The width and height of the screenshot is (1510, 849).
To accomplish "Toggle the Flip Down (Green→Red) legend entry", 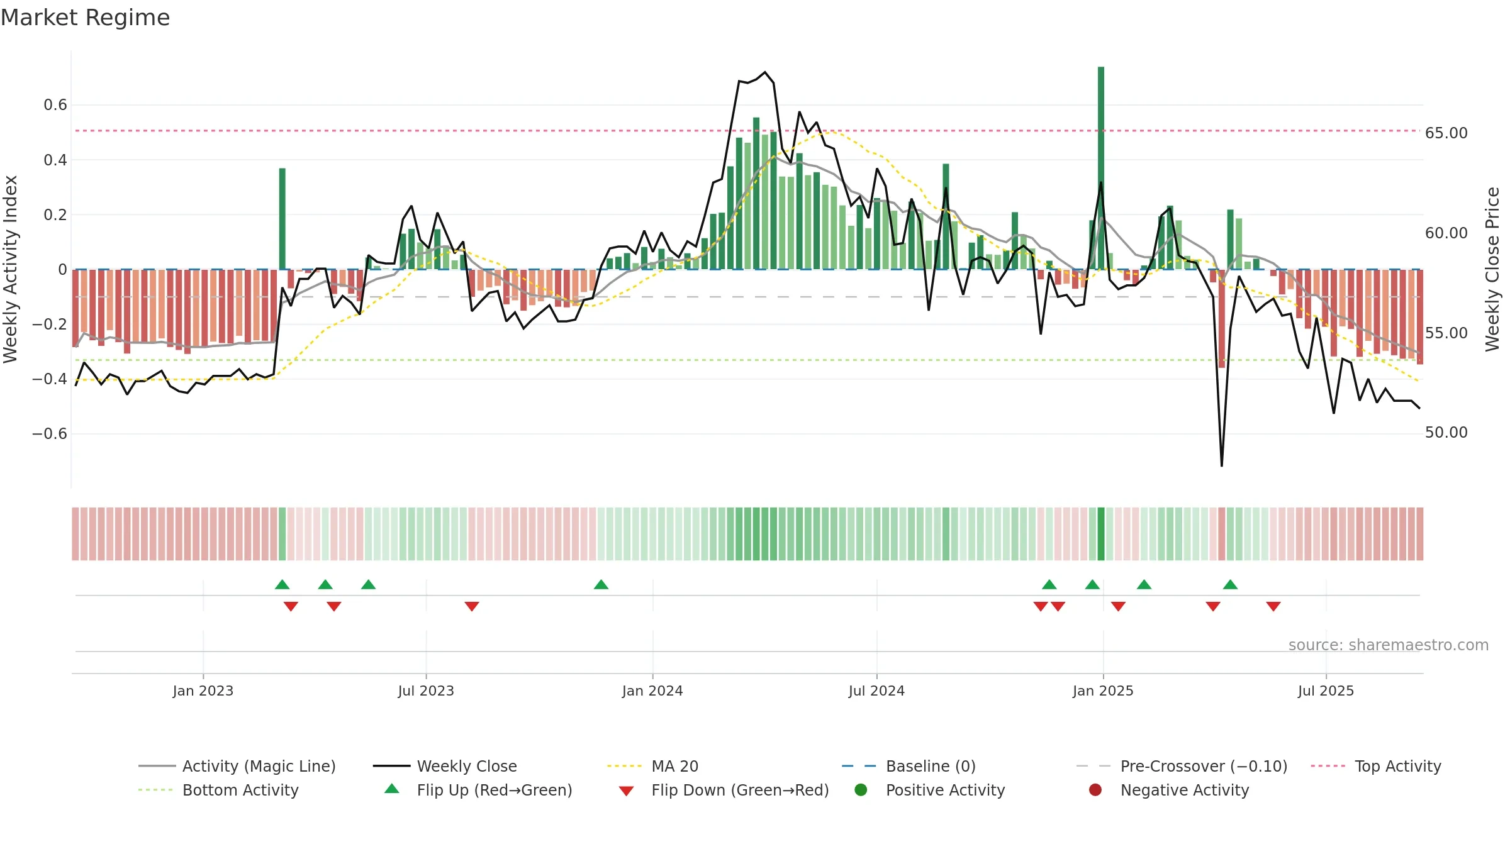I will 724,790.
